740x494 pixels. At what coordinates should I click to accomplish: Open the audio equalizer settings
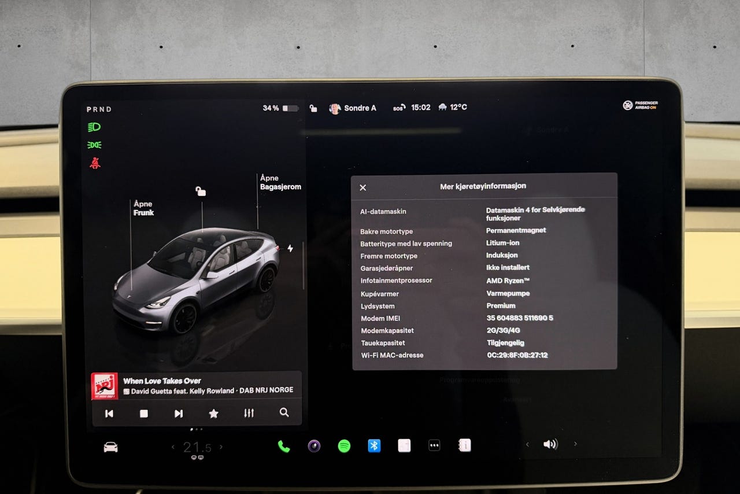point(249,413)
